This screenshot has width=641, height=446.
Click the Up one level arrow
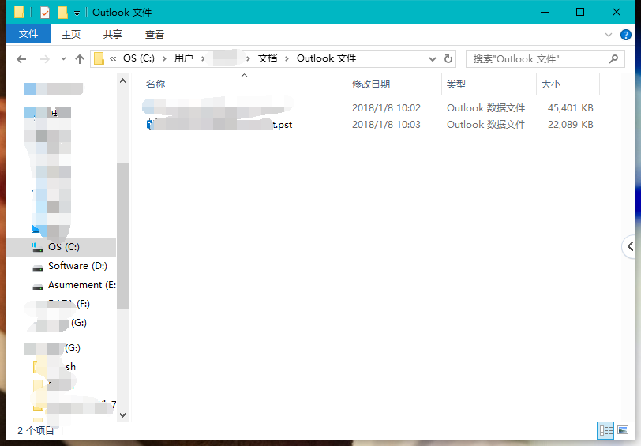[79, 59]
